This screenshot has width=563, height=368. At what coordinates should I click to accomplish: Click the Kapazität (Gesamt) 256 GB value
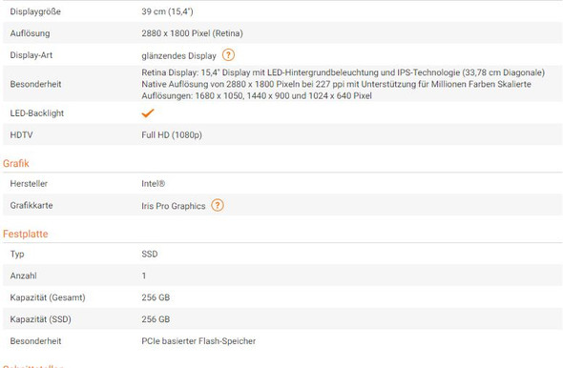[156, 297]
